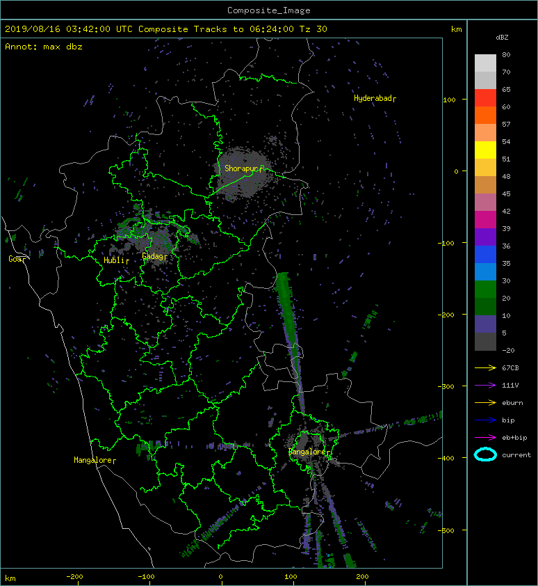Click the dark green 20 dBZ swatch

[485, 306]
